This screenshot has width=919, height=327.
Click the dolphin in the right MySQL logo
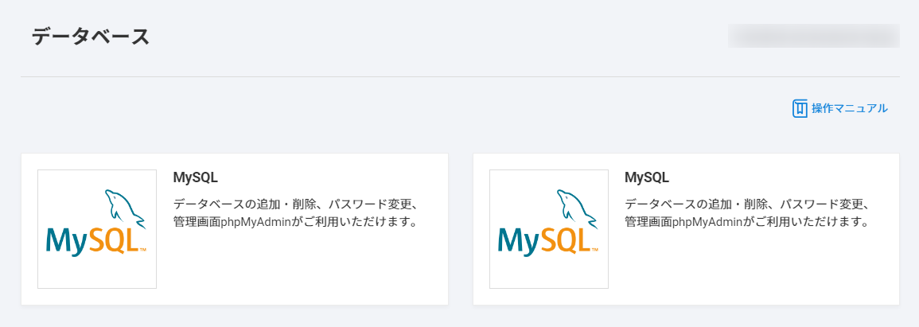[575, 208]
